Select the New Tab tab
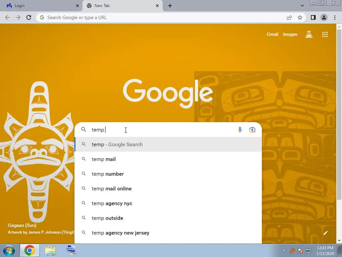342x257 pixels. pyautogui.click(x=122, y=6)
